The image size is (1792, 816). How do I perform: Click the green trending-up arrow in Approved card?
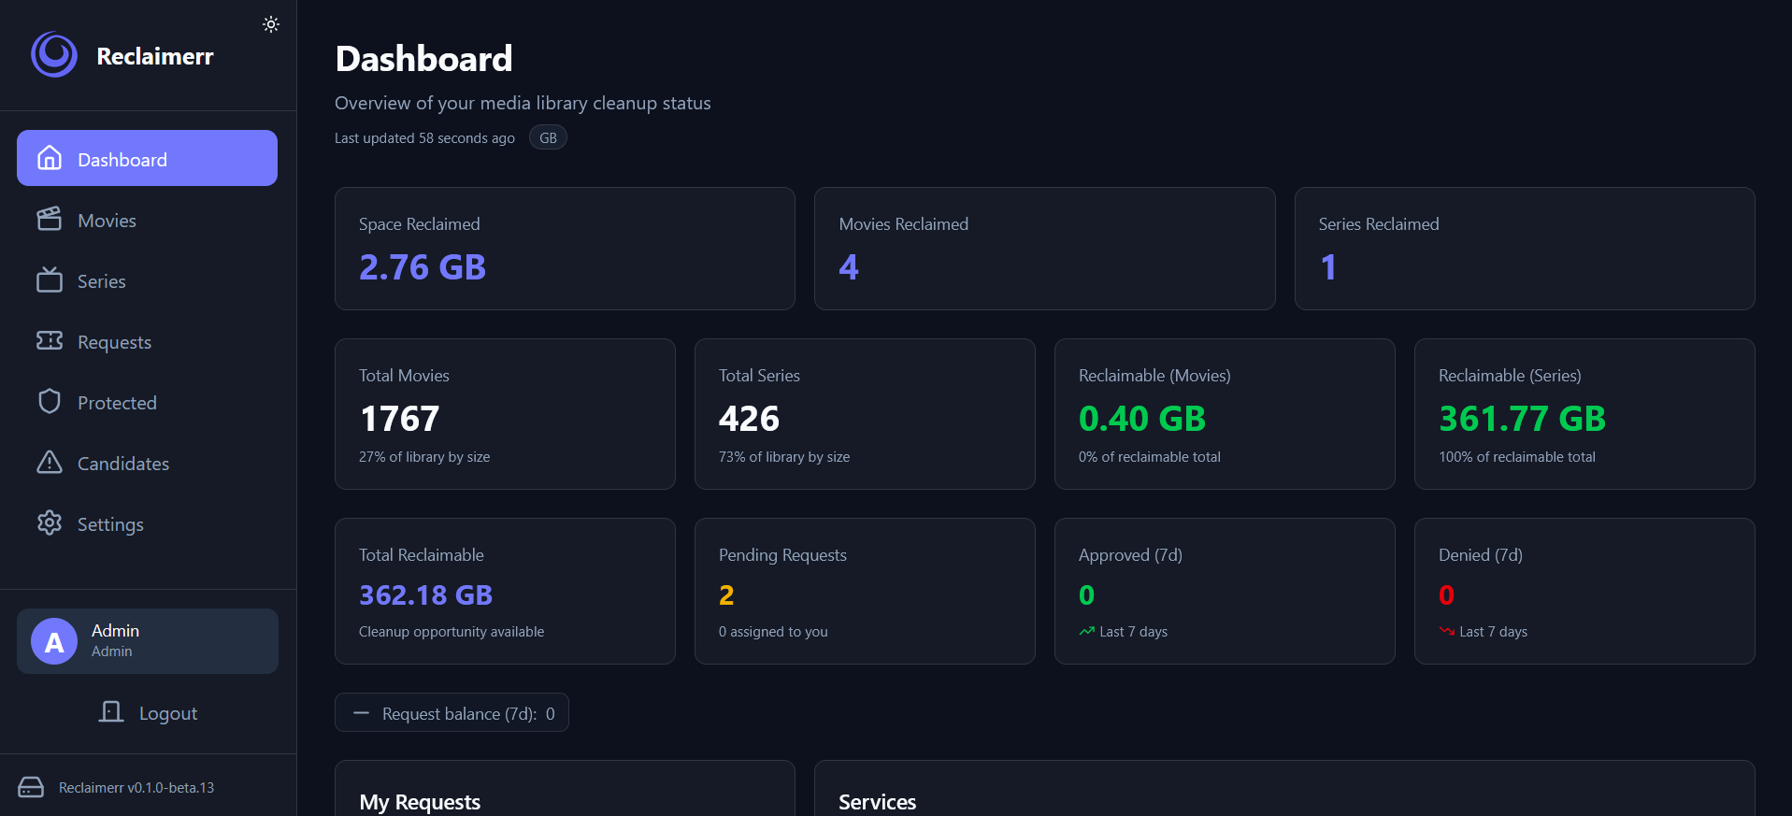1086,631
